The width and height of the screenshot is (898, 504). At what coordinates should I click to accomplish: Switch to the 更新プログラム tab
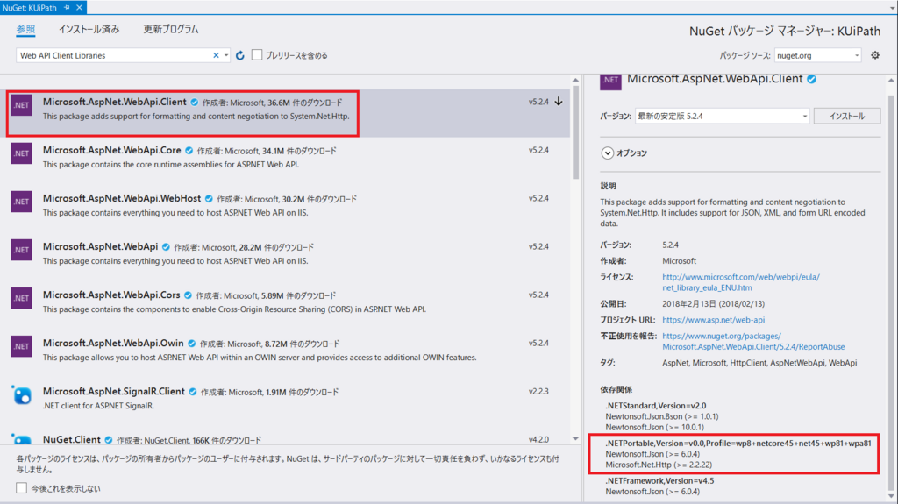[x=171, y=29]
